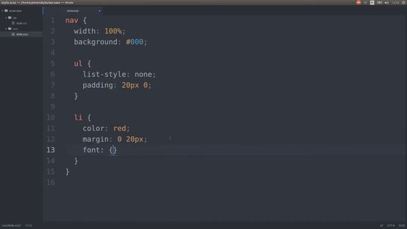
Task: Click the red notification icon in system tray
Action: (359, 3)
